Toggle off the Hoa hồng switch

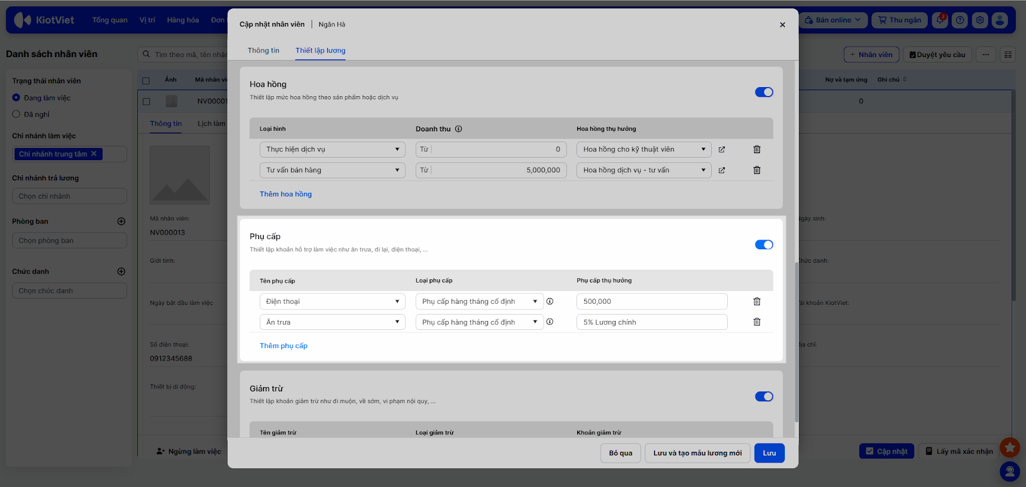[x=764, y=92]
